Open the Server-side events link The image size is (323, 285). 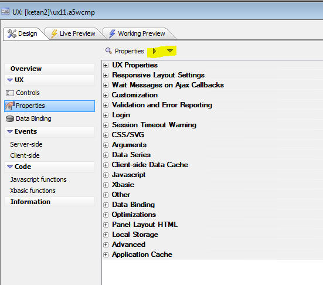click(26, 144)
